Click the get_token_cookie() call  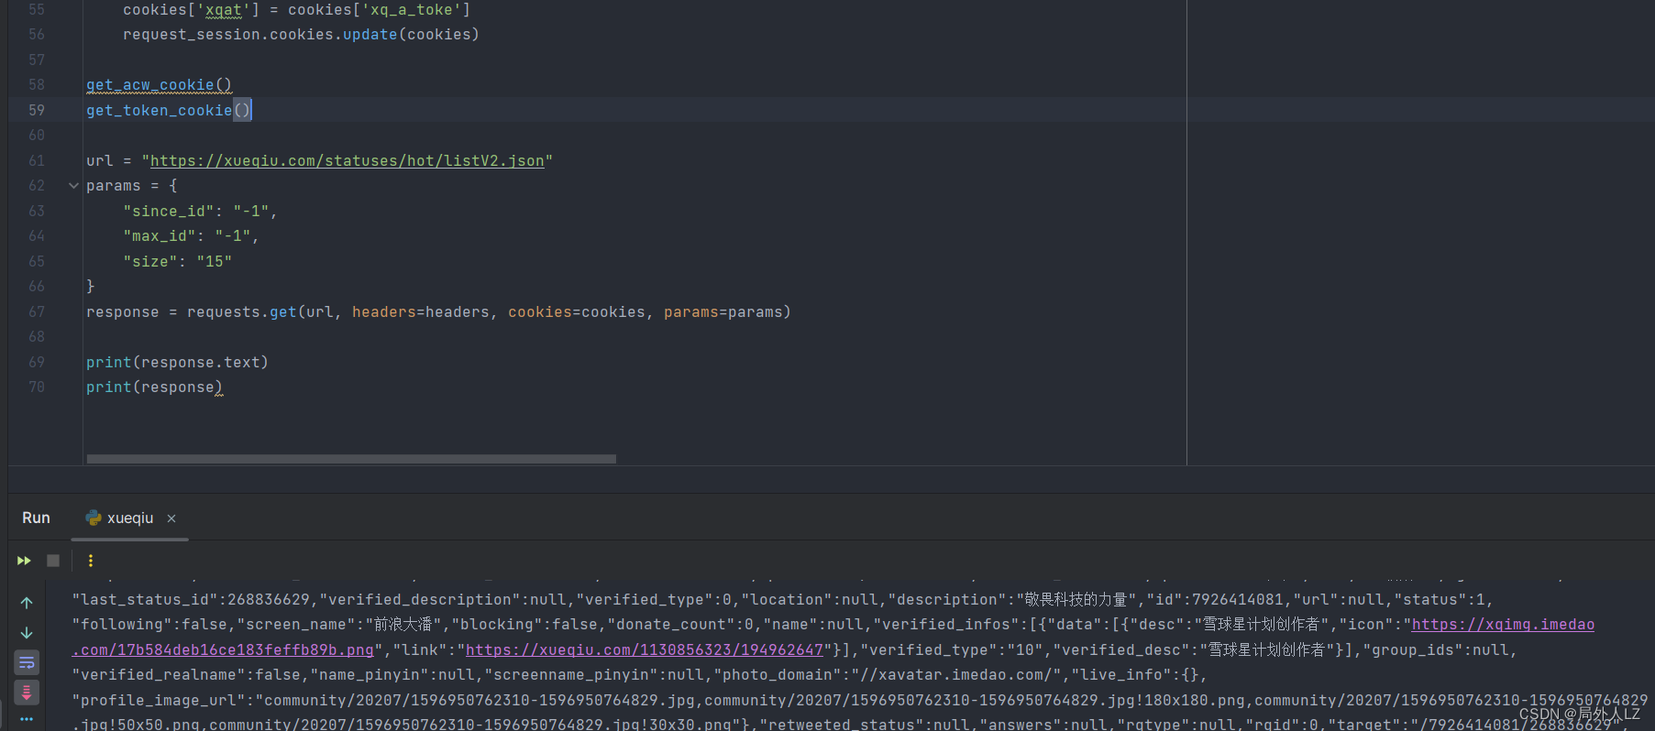click(168, 111)
